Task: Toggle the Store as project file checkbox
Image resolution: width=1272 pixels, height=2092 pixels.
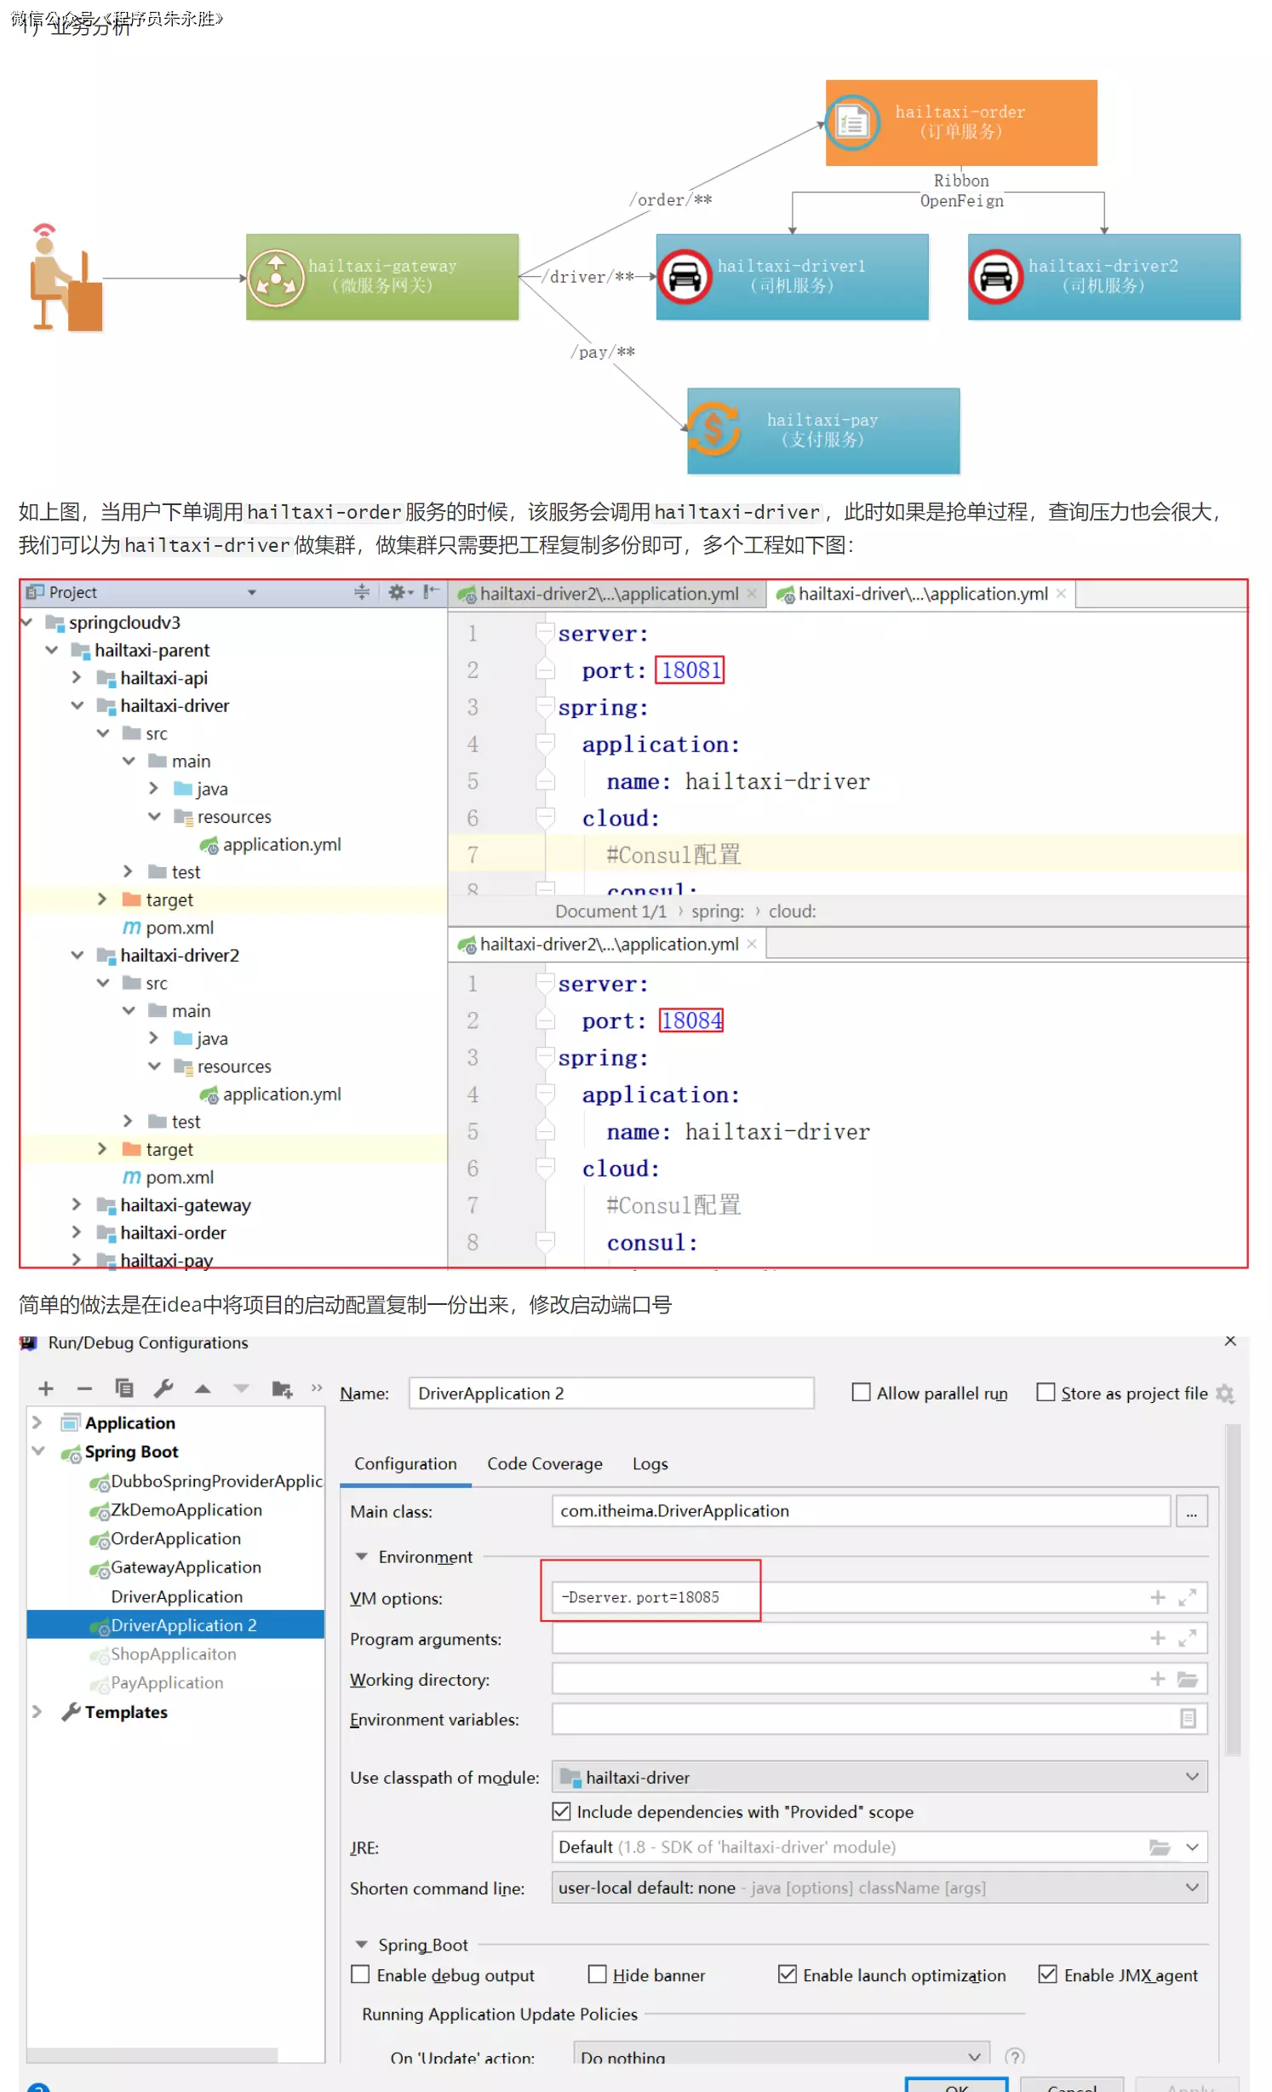Action: [x=1046, y=1393]
